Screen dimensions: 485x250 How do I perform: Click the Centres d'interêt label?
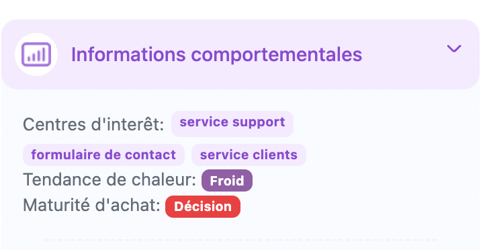(x=93, y=124)
